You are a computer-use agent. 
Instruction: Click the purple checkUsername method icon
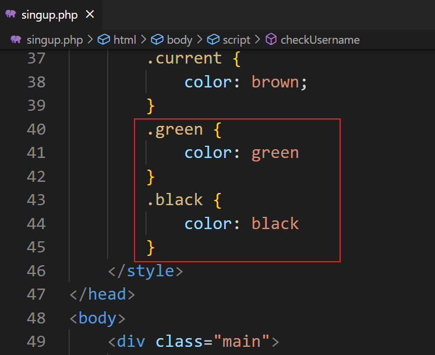click(271, 39)
